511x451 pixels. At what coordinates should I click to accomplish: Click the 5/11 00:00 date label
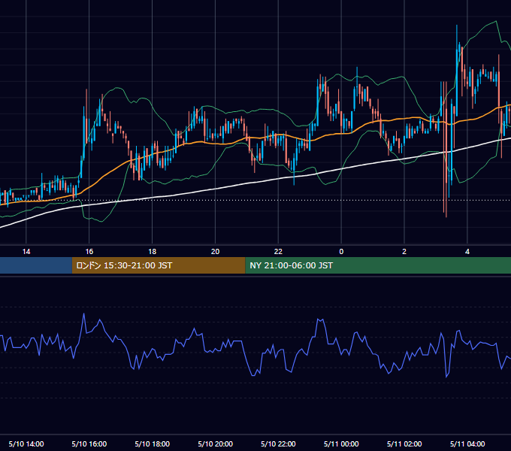pos(341,443)
